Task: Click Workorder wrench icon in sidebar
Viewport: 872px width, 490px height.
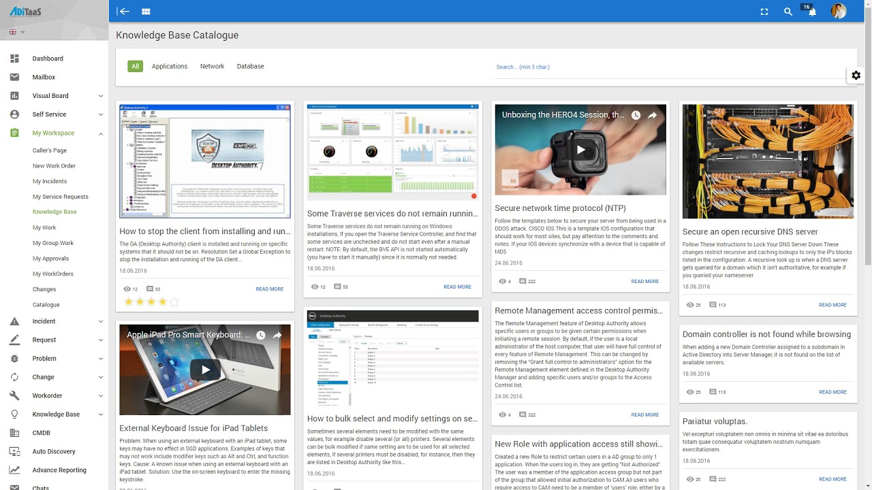Action: 14,395
